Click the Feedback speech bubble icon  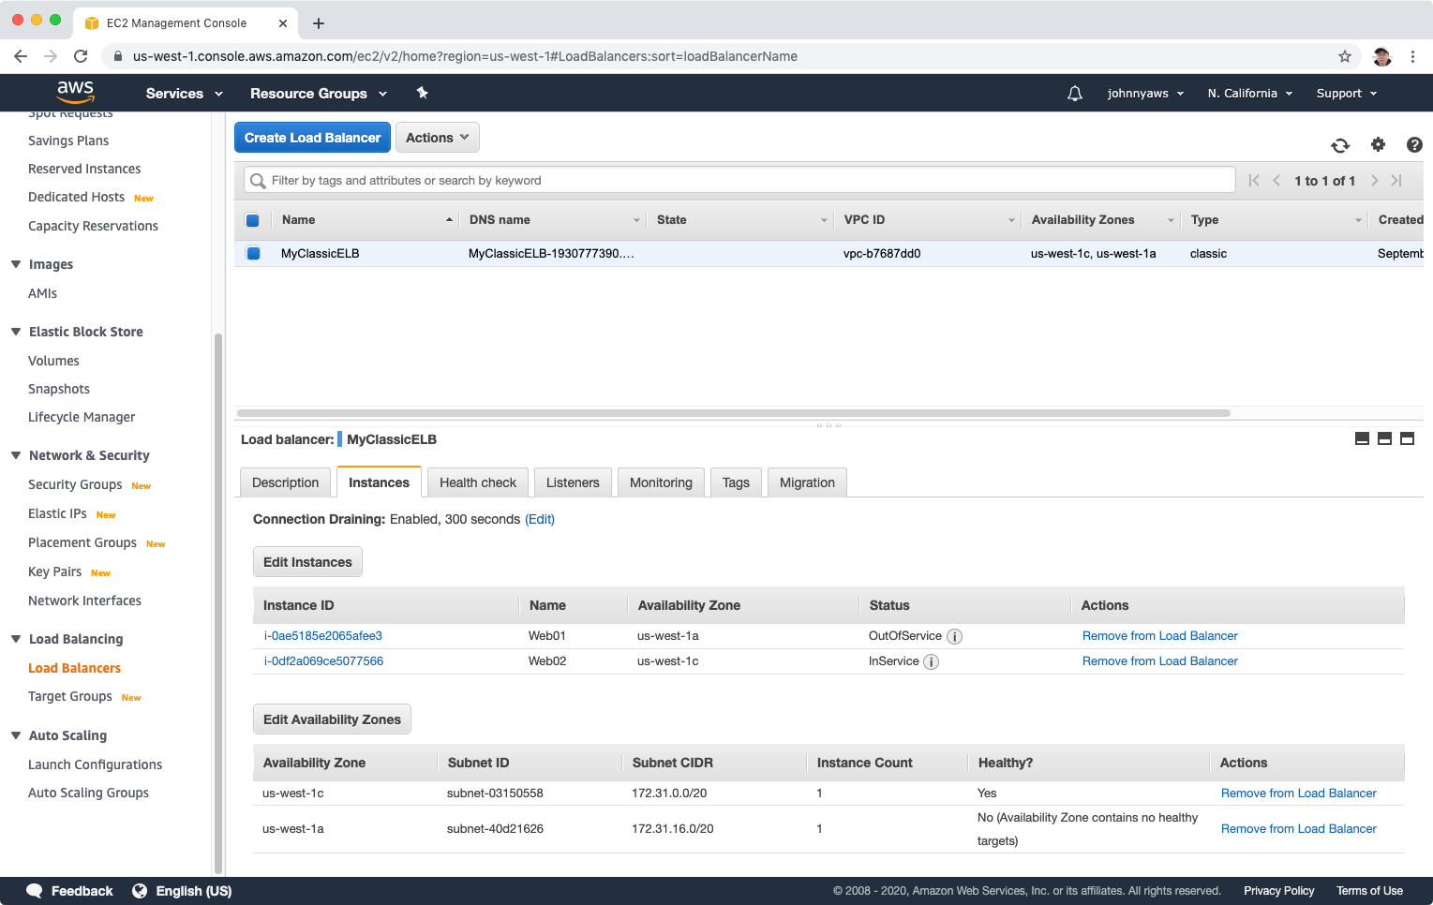[x=35, y=891]
